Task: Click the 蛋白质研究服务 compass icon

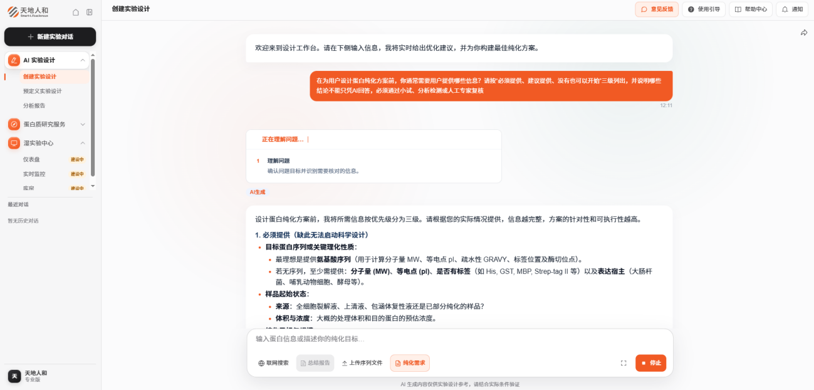Action: [14, 124]
